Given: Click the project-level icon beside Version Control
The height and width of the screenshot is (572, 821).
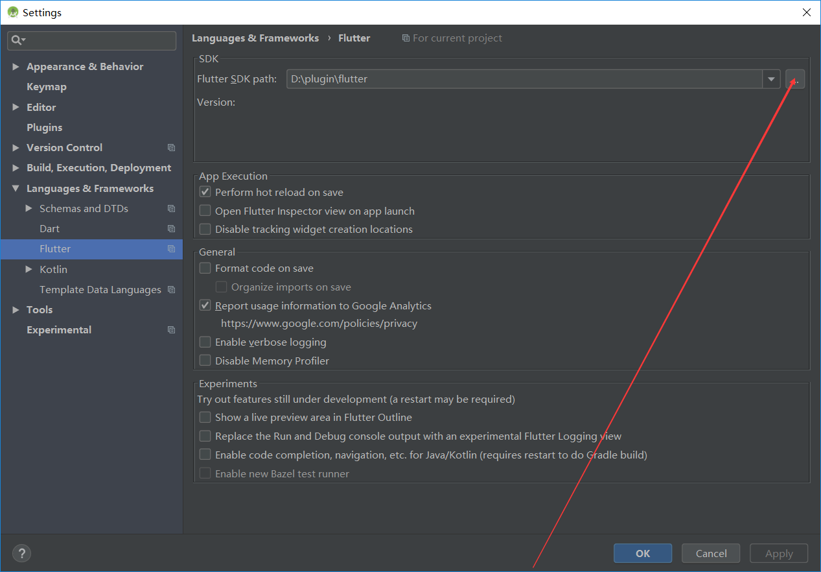Looking at the screenshot, I should coord(171,148).
